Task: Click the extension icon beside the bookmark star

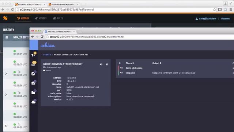Action: click(220, 10)
